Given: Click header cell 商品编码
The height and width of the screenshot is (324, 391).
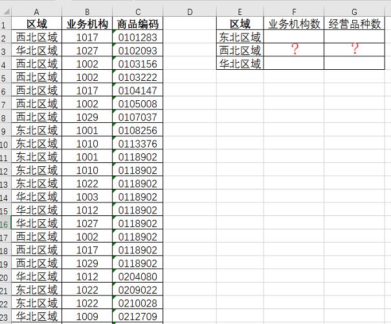Looking at the screenshot, I should [x=138, y=24].
